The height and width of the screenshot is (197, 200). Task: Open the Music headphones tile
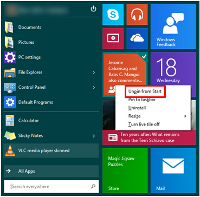pos(137,15)
